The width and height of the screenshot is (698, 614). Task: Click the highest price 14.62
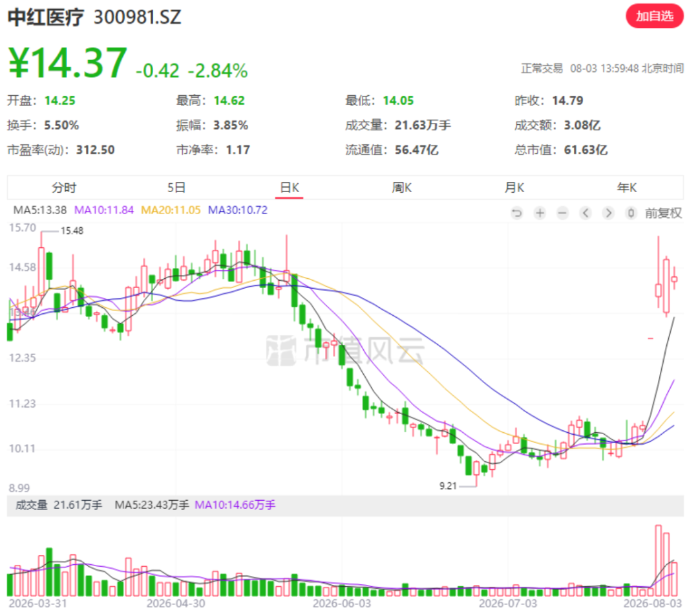tap(229, 100)
